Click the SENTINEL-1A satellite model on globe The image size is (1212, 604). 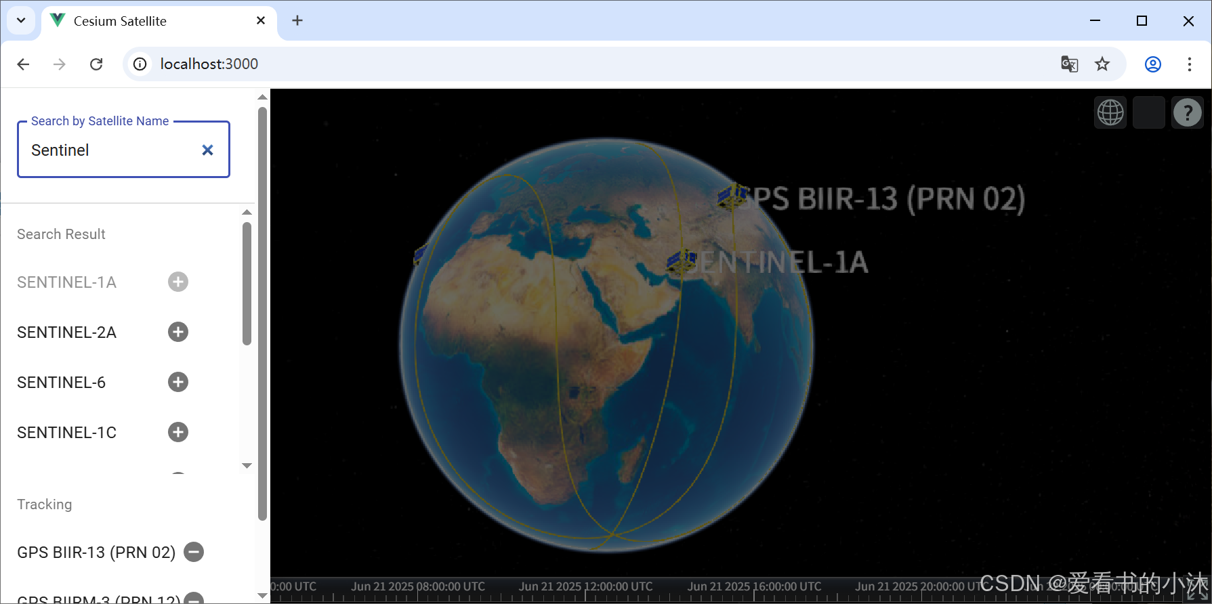(682, 261)
